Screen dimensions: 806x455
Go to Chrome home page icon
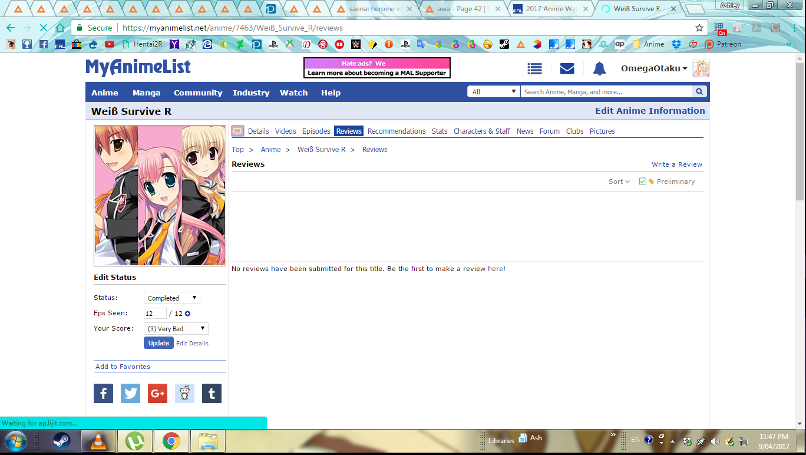60,28
